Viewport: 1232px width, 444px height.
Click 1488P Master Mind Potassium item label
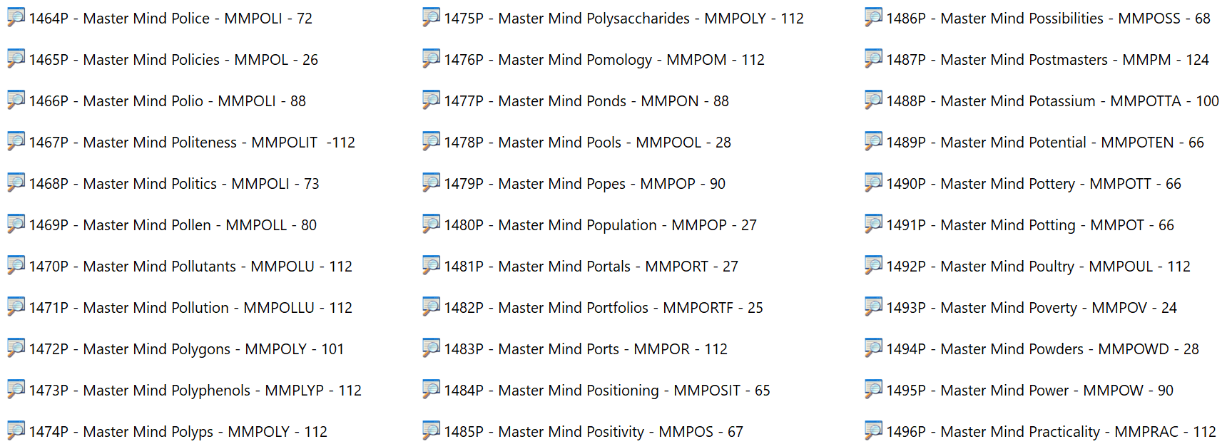click(1052, 101)
